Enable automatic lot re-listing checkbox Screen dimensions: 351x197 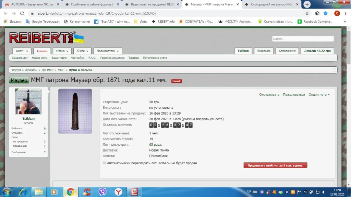pyautogui.click(x=105, y=163)
